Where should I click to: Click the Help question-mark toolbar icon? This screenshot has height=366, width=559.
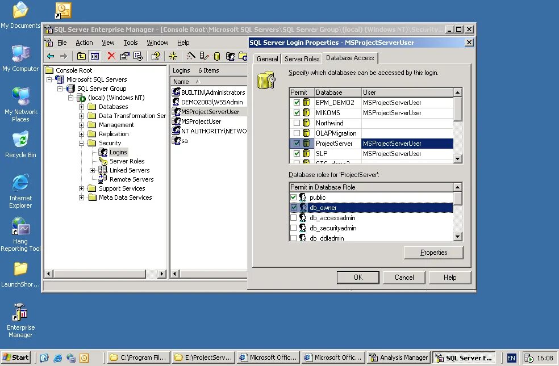[x=156, y=56]
